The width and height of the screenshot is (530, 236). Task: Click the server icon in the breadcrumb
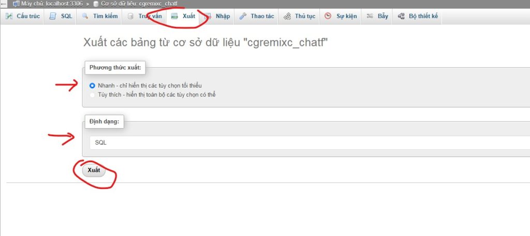click(x=16, y=4)
